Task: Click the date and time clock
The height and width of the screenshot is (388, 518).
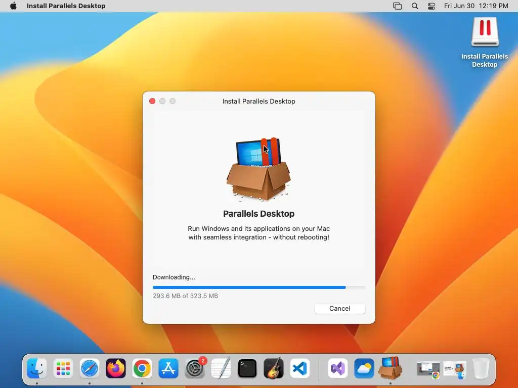Action: tap(476, 6)
